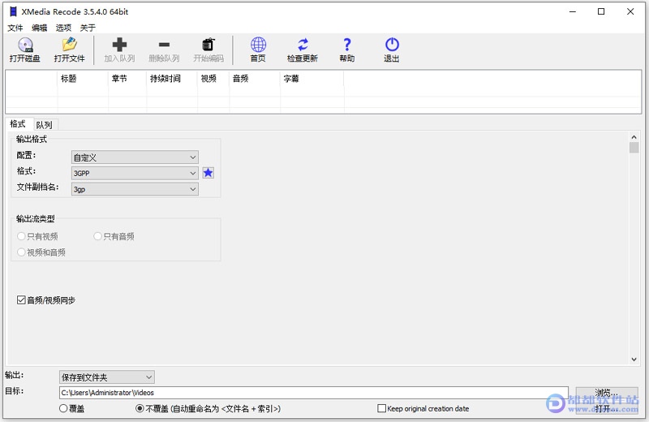Screen dimensions: 649x422
Task: Open a file via 打开文件 icon
Action: 69,50
